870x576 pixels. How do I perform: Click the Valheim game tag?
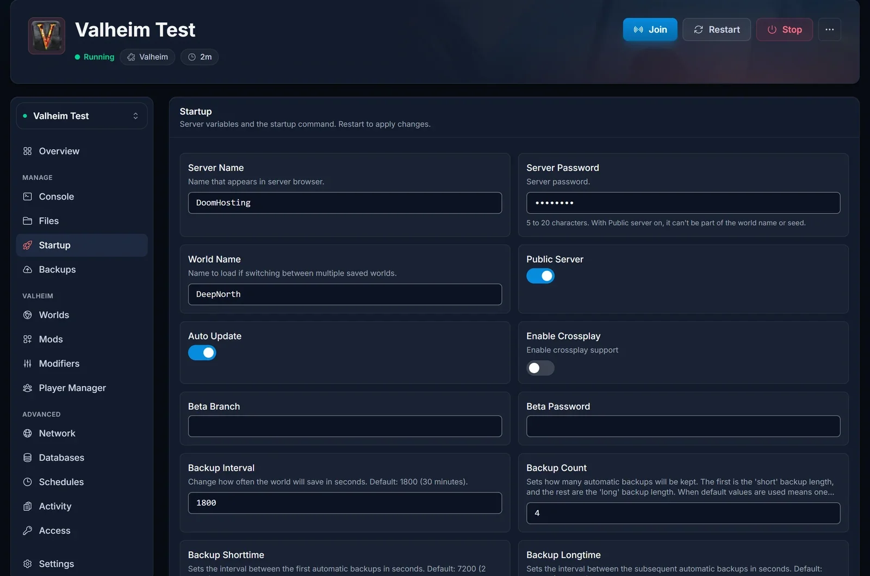pos(147,57)
